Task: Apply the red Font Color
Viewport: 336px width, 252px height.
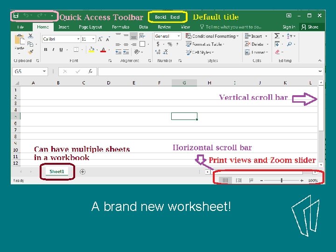Action: (x=103, y=50)
